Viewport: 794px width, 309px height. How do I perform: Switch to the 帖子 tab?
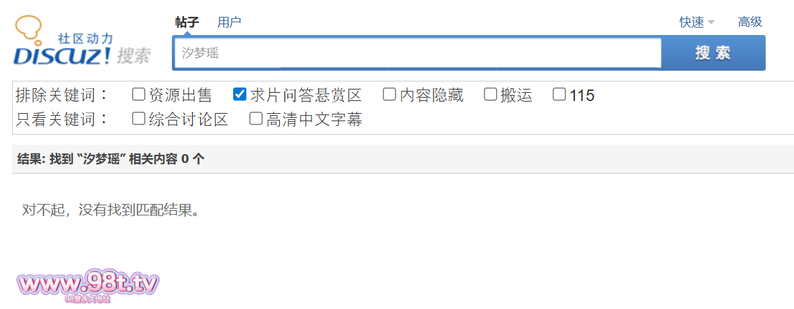tap(187, 22)
